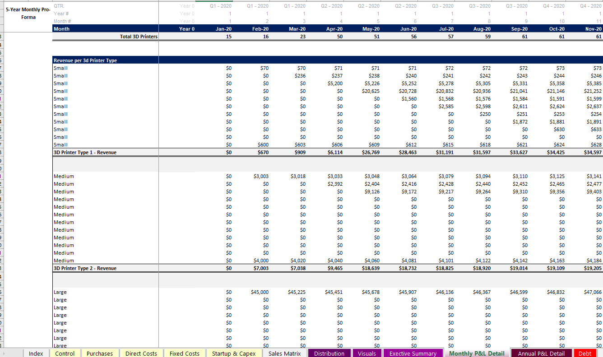Select the Small cell value $2,585
The height and width of the screenshot is (357, 603).
(446, 106)
